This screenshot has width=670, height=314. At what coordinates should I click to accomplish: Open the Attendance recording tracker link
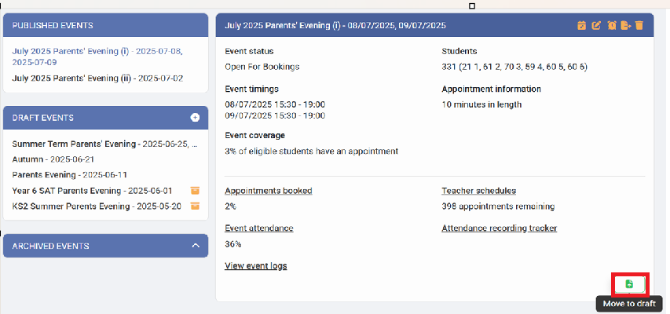(x=499, y=228)
